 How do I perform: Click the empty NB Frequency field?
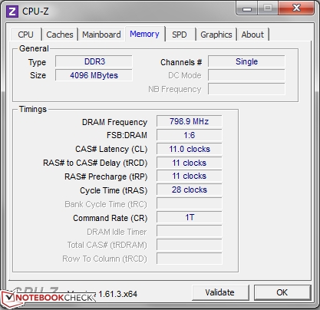click(x=246, y=89)
